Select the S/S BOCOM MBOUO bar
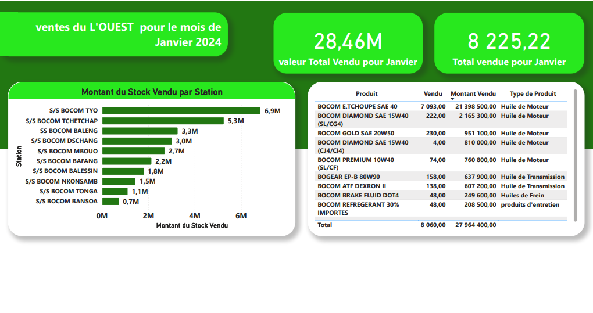Image resolution: width=593 pixels, height=313 pixels. 133,151
